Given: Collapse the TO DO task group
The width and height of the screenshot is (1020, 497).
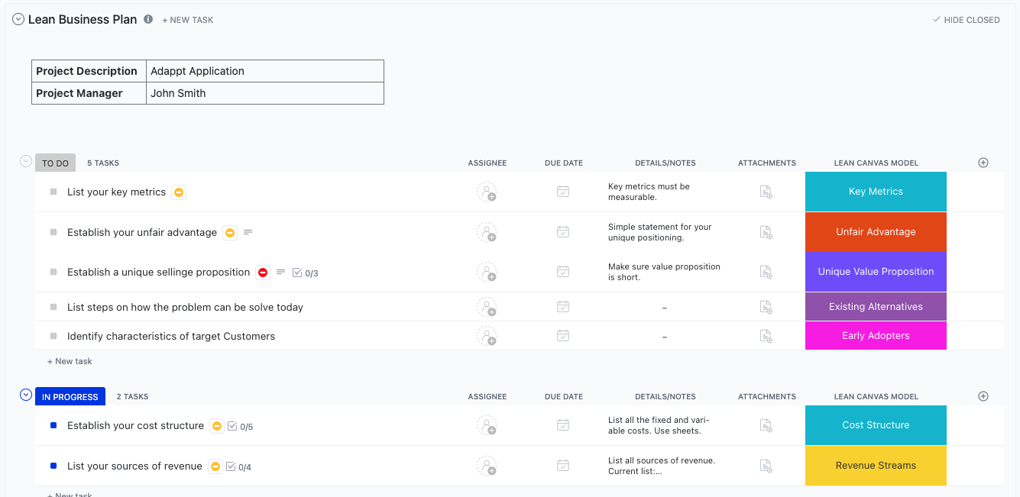Looking at the screenshot, I should click(26, 162).
